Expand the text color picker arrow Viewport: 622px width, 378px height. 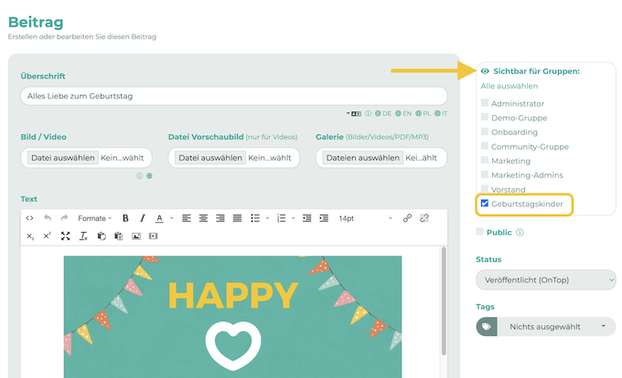point(172,218)
